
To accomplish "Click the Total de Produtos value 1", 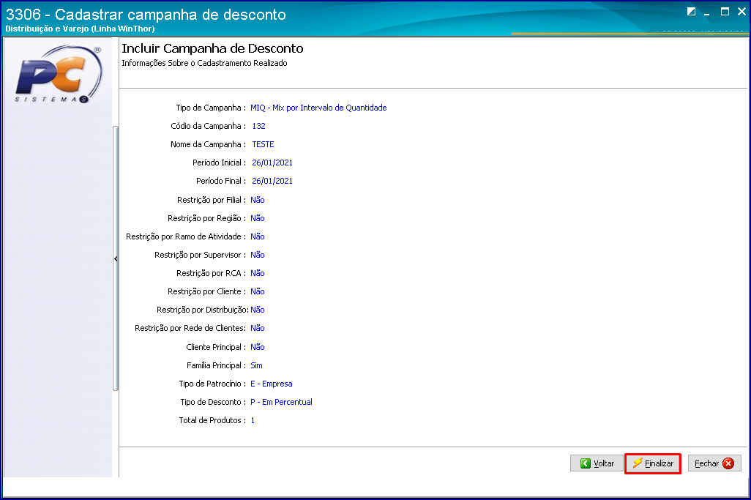I will coord(253,420).
